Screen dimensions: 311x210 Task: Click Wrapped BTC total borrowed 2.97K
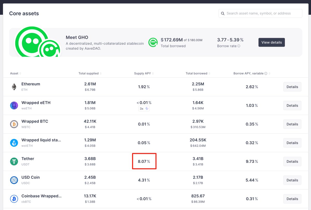click(198, 121)
